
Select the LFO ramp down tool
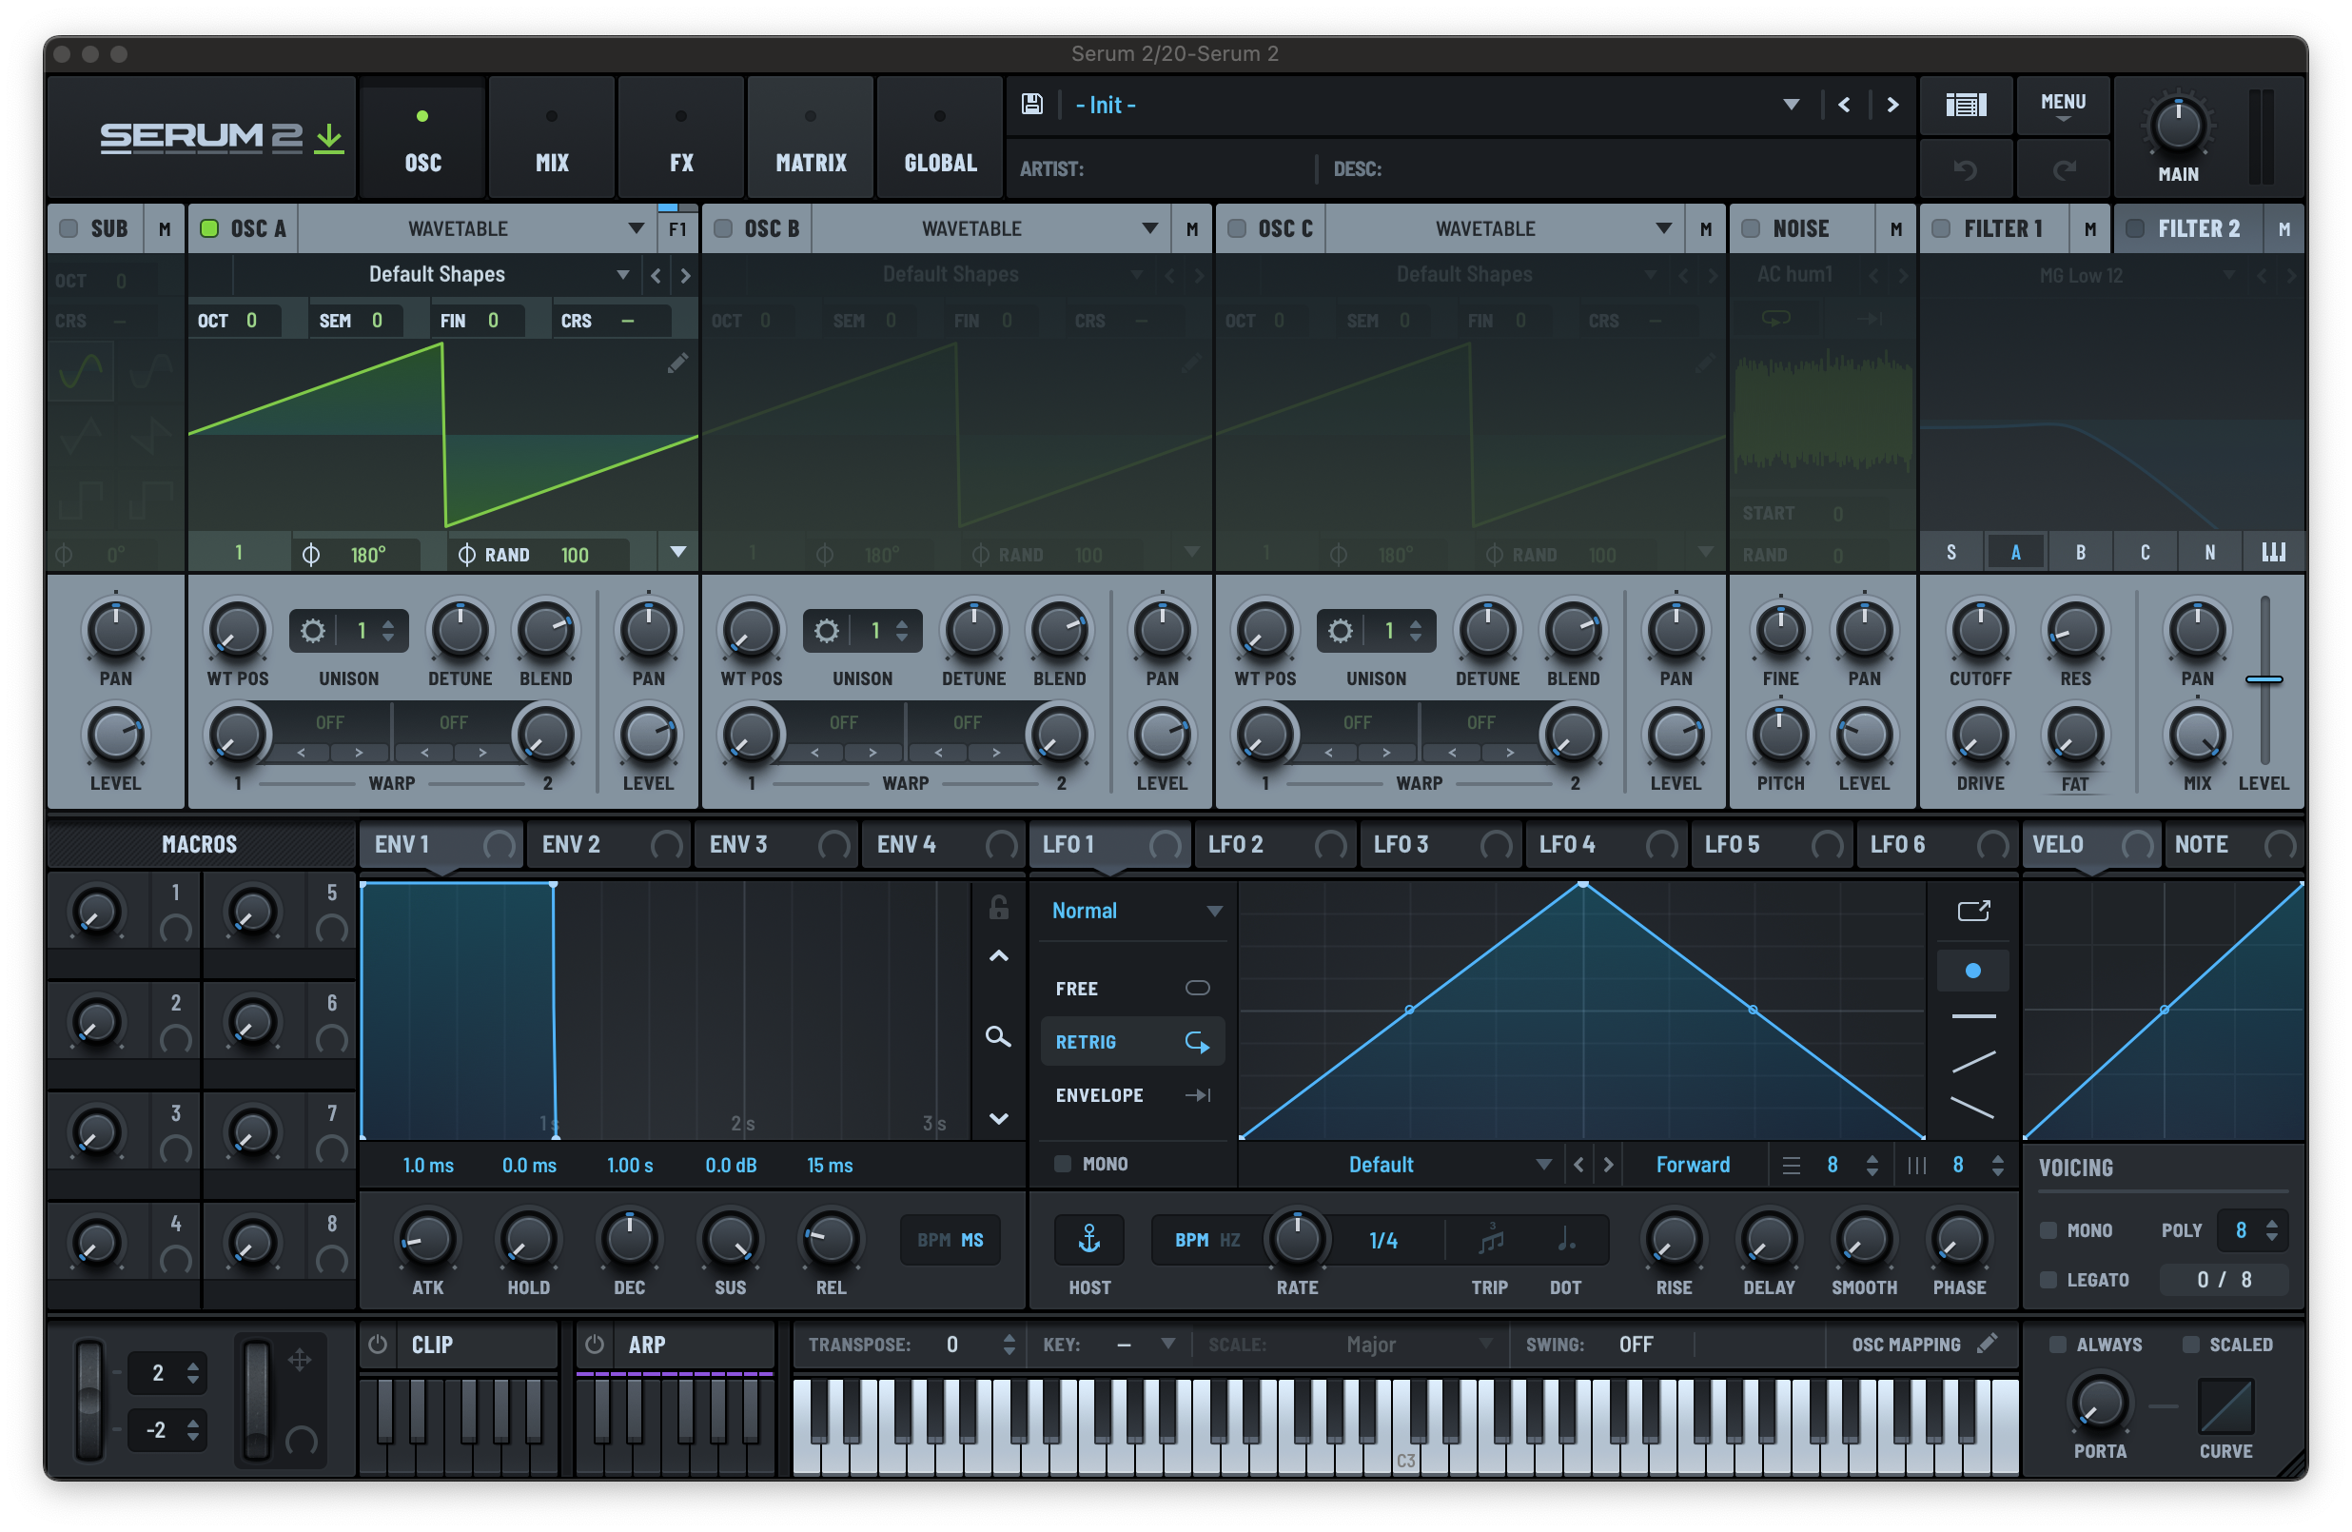[1973, 1108]
